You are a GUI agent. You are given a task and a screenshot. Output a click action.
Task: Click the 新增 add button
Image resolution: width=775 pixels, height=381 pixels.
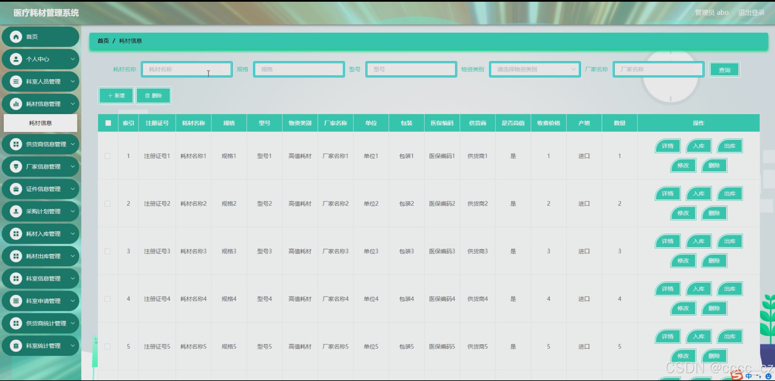[116, 96]
